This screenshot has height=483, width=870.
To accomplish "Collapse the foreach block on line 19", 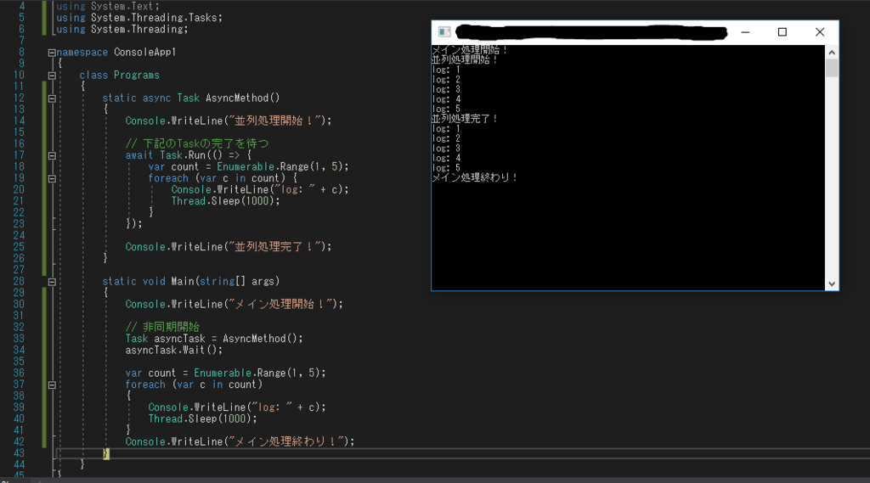I will pyautogui.click(x=52, y=178).
